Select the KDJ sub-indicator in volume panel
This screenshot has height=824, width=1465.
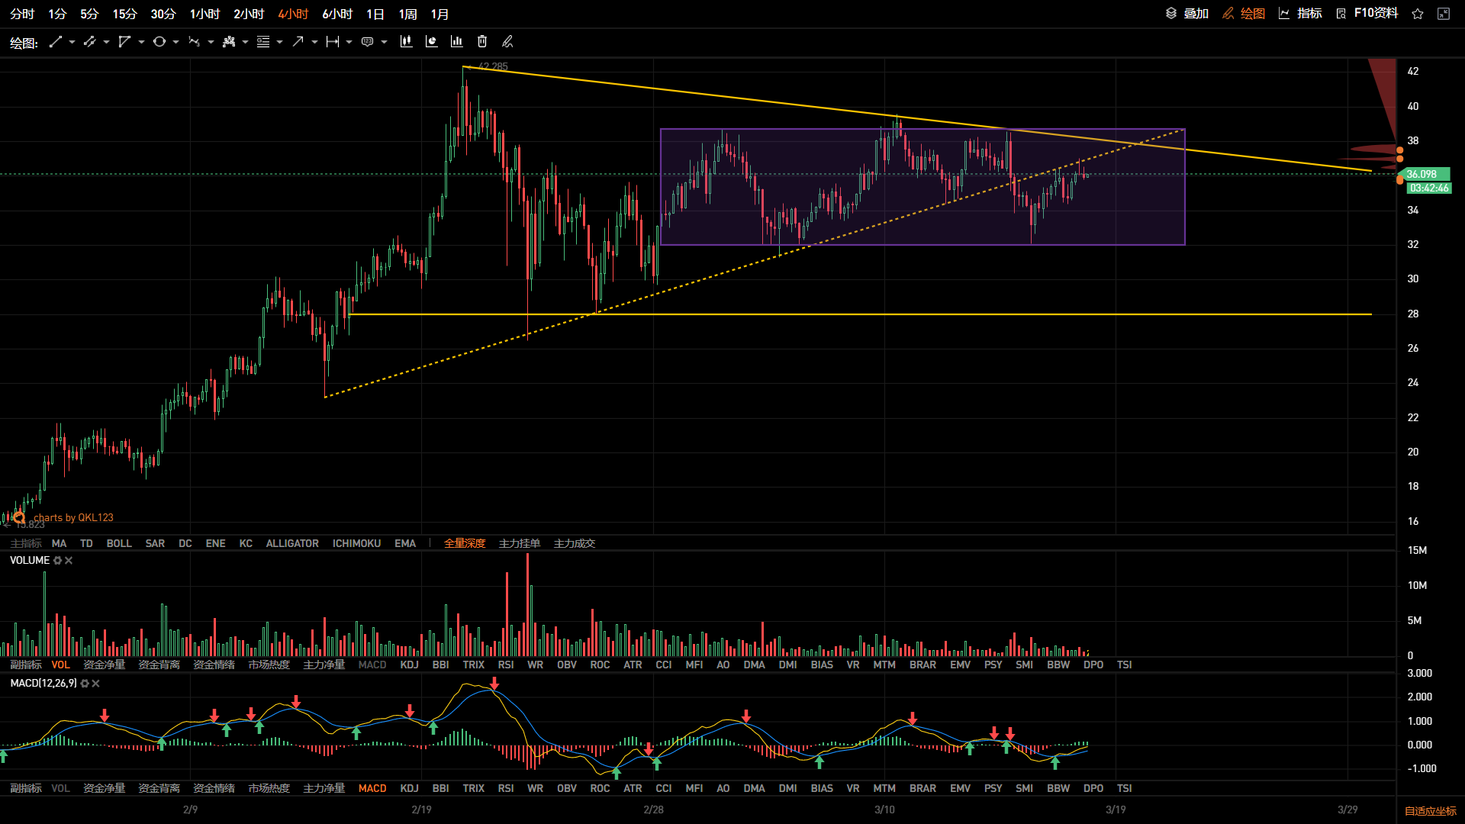[x=409, y=665]
